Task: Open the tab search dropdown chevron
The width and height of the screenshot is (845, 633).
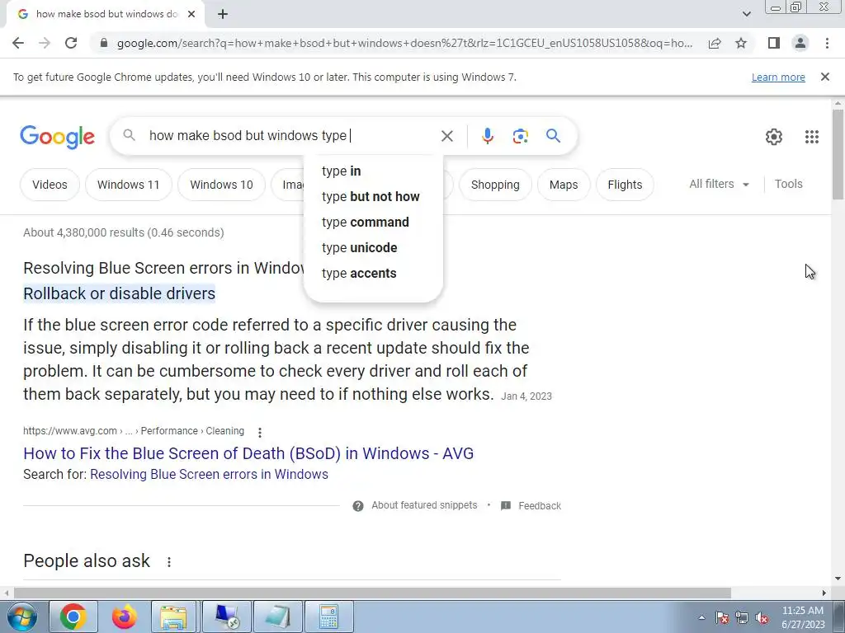Action: pyautogui.click(x=746, y=14)
